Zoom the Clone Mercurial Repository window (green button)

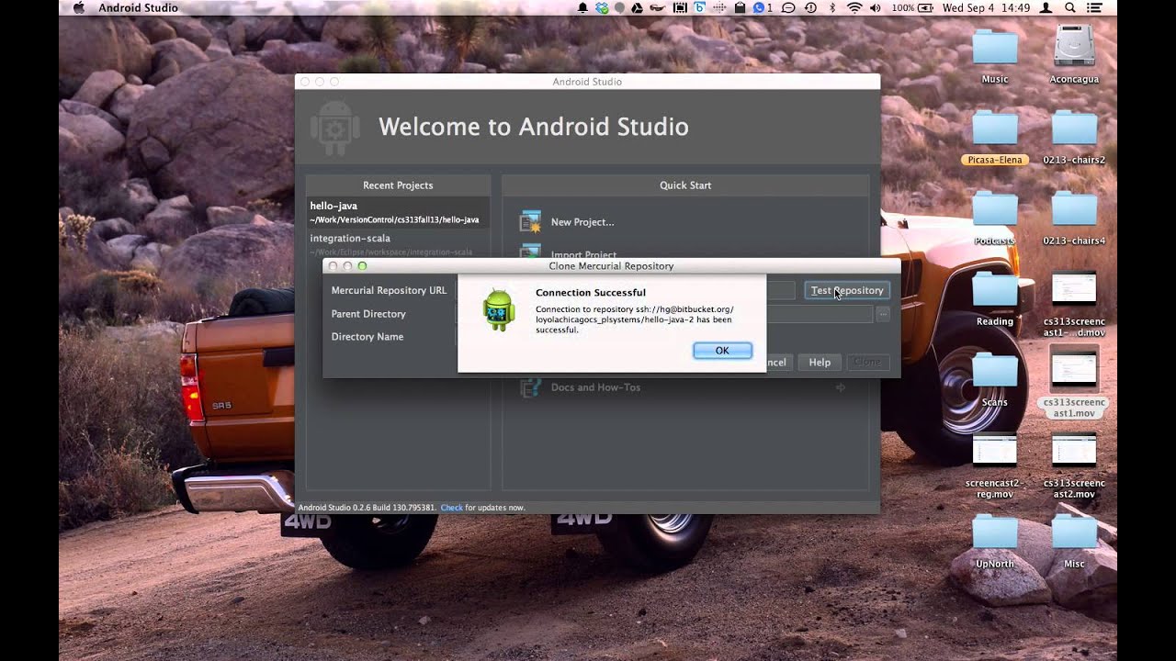[x=362, y=266]
